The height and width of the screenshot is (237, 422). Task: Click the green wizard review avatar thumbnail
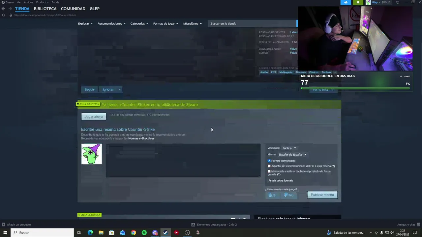[x=92, y=154]
